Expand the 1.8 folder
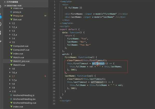155x109 pixels. pyautogui.click(x=10, y=84)
